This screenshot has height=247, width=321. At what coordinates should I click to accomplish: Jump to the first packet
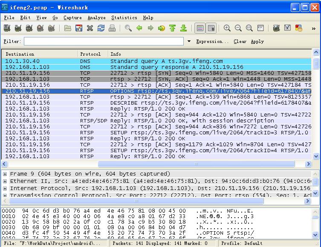point(172,28)
